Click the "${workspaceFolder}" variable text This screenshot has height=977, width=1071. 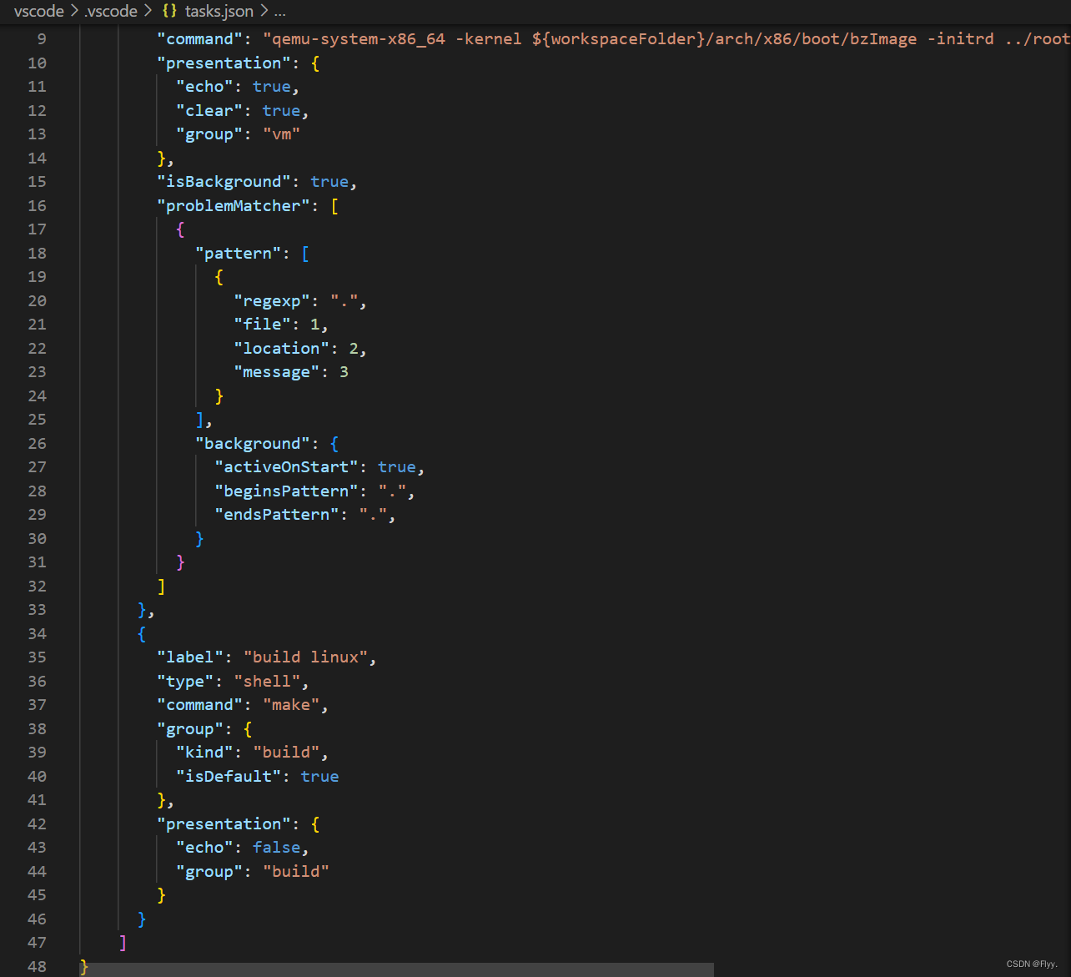[x=619, y=39]
